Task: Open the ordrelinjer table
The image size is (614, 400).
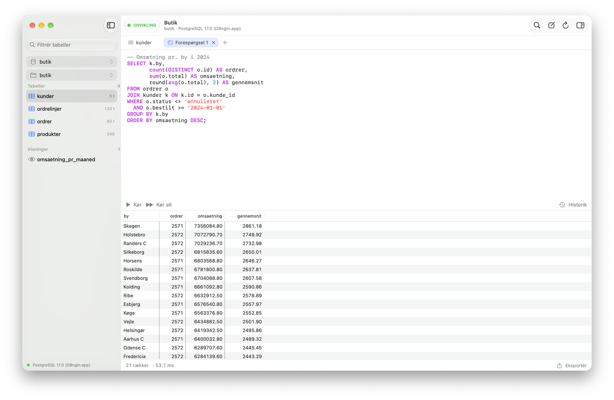Action: tap(72, 109)
